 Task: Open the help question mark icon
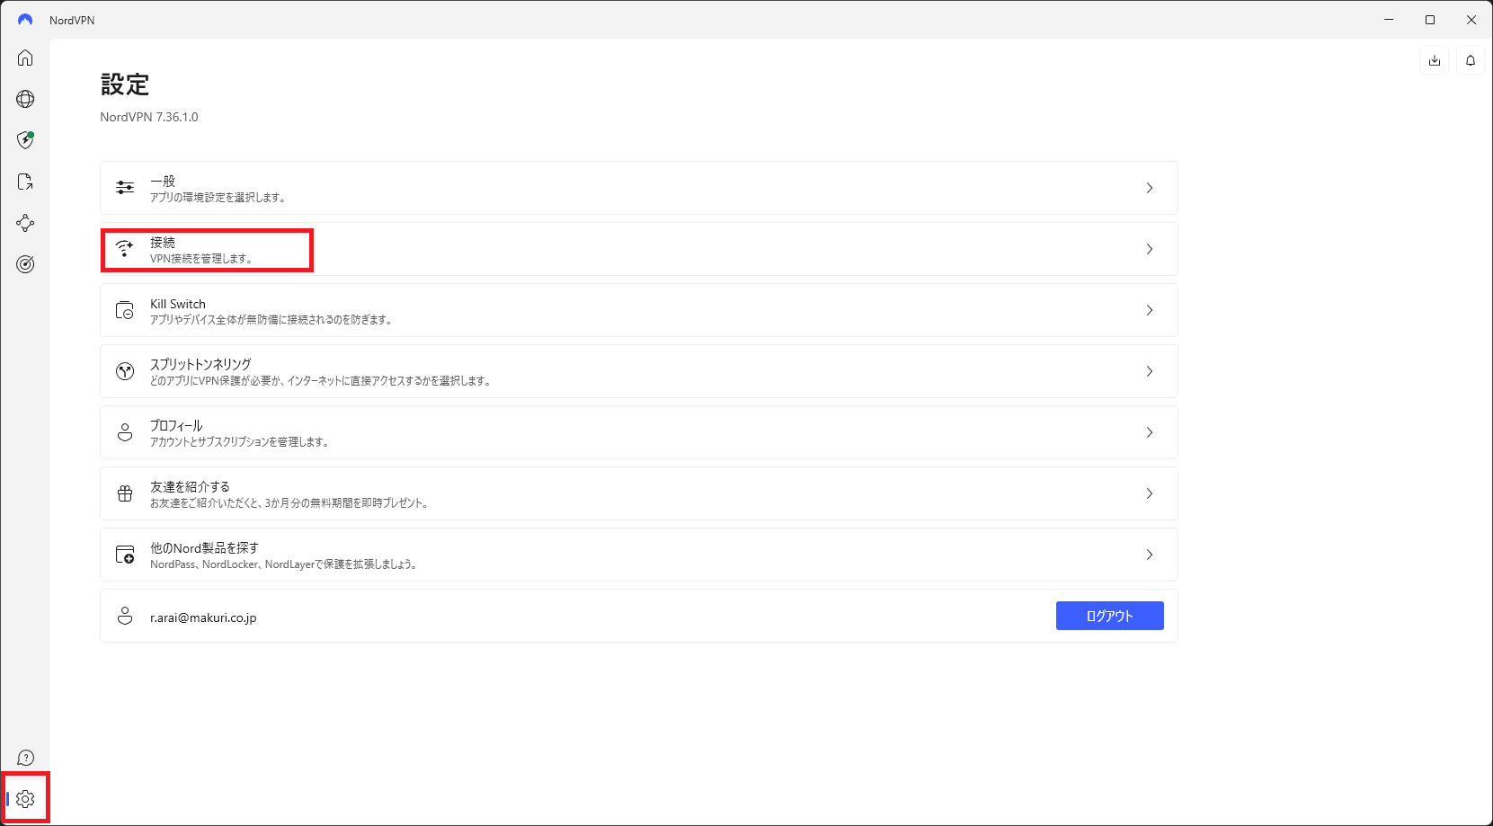[25, 758]
